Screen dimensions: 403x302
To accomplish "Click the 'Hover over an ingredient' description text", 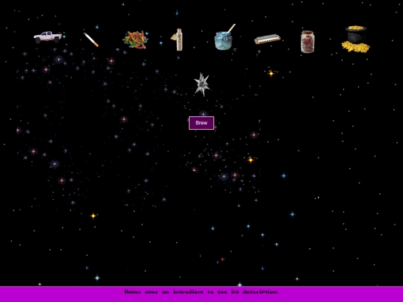I will 201,292.
